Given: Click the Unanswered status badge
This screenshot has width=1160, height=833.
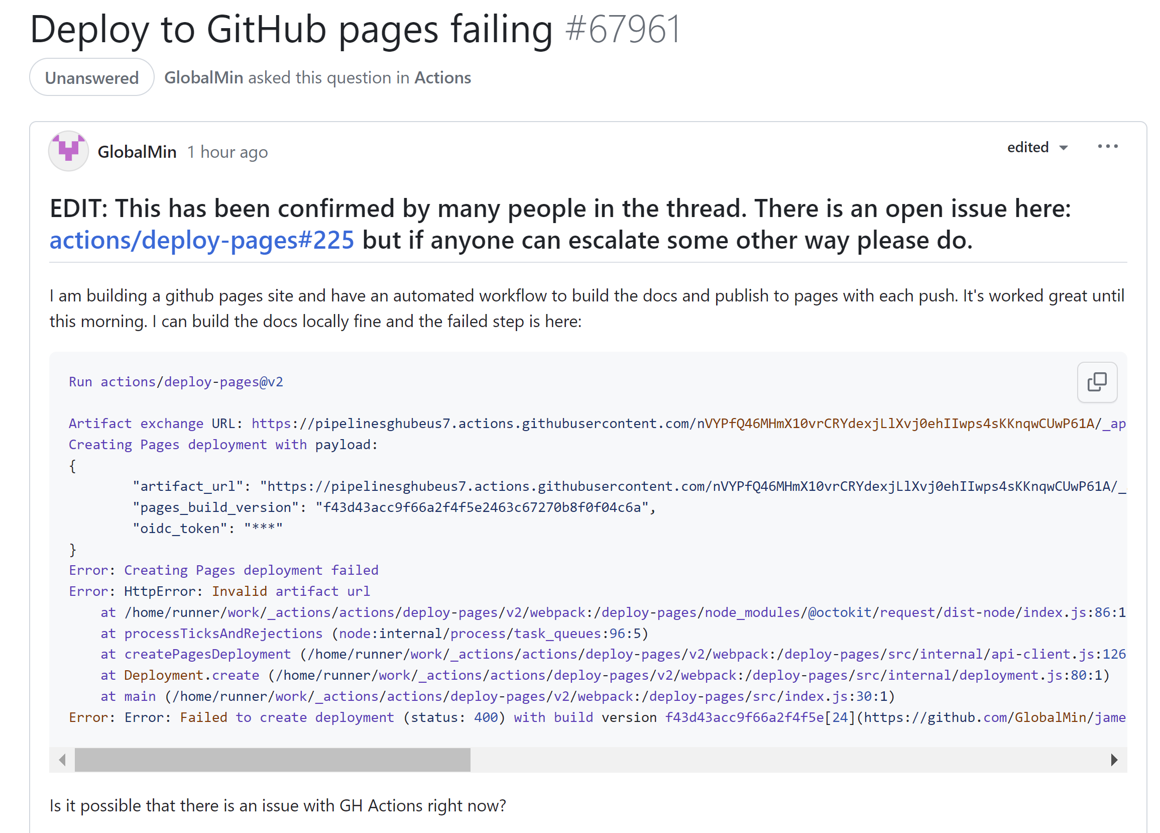Looking at the screenshot, I should click(91, 77).
